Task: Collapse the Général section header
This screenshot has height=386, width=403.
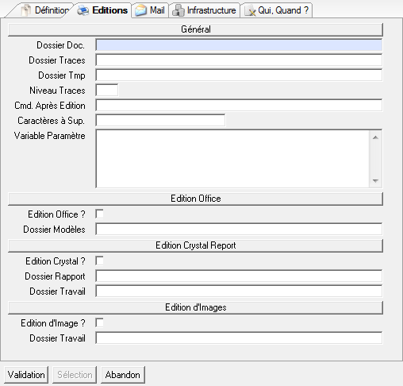Action: 195,29
